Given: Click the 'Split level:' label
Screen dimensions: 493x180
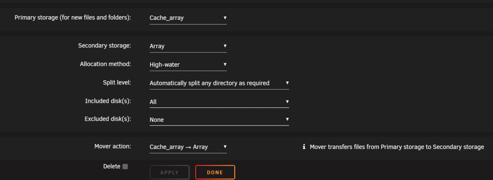Looking at the screenshot, I should 117,83.
